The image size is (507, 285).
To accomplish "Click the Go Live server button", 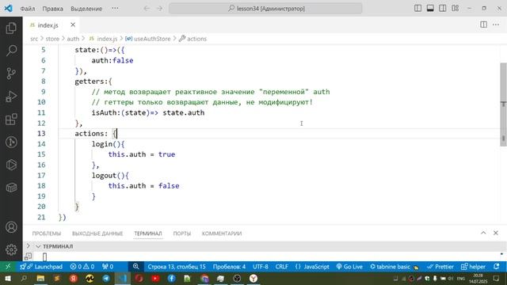I will click(349, 267).
